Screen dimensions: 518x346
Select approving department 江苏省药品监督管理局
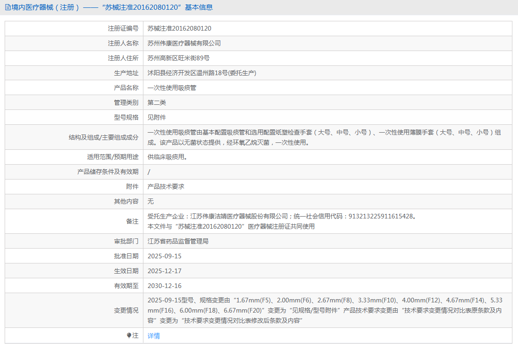178,241
